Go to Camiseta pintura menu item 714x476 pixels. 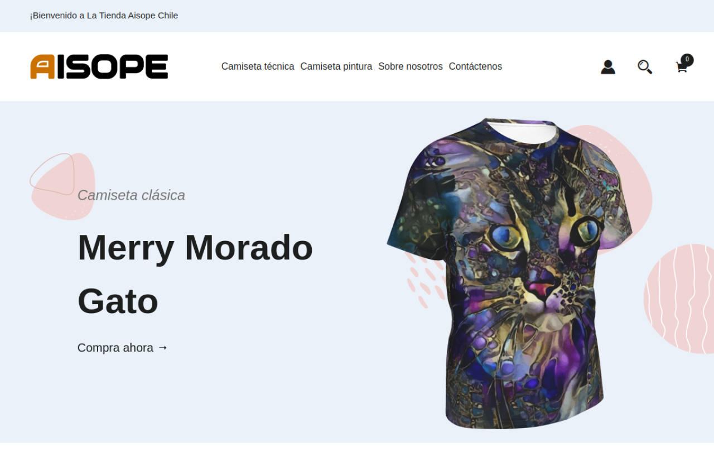[x=336, y=66]
